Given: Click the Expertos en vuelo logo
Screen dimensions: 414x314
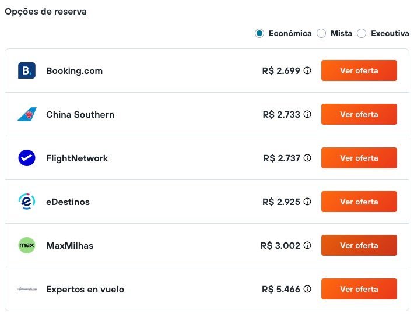Looking at the screenshot, I should pyautogui.click(x=27, y=289).
